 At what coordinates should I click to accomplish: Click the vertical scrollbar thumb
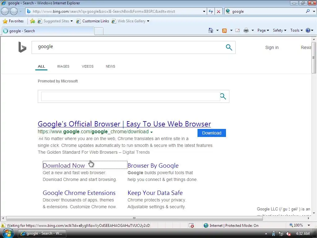pyautogui.click(x=314, y=58)
